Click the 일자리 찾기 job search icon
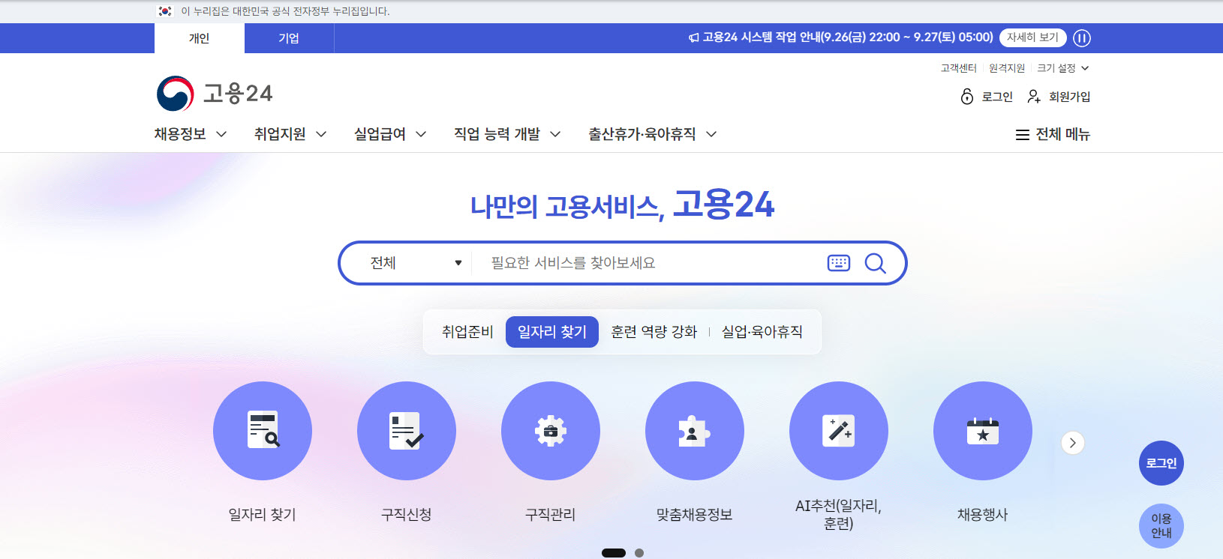The height and width of the screenshot is (559, 1223). 263,431
